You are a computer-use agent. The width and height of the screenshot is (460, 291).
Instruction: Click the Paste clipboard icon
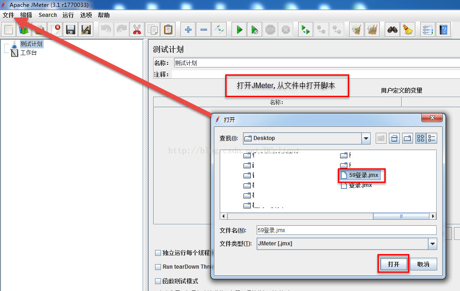(168, 30)
